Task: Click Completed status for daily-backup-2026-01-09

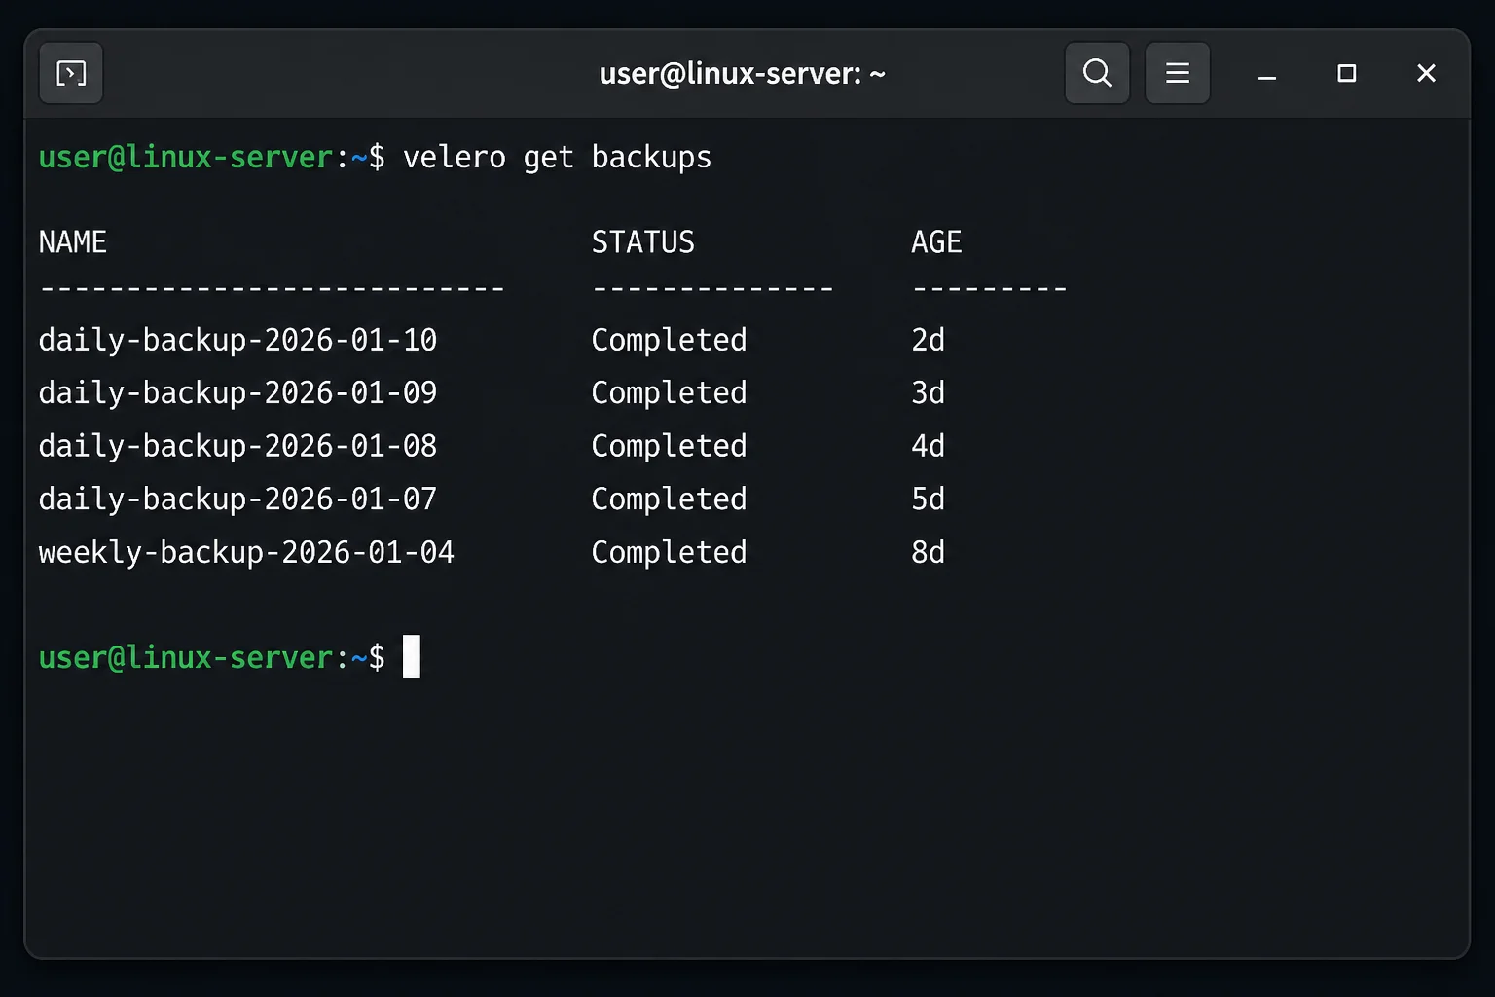Action: coord(669,393)
